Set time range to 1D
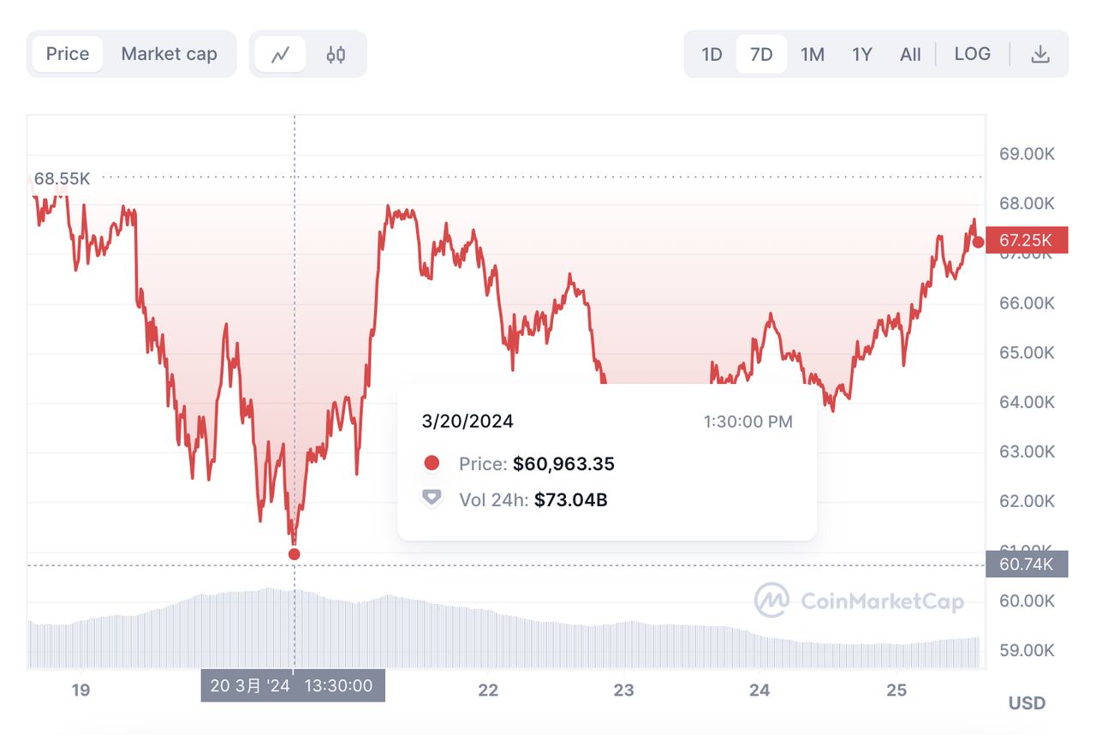 (712, 55)
